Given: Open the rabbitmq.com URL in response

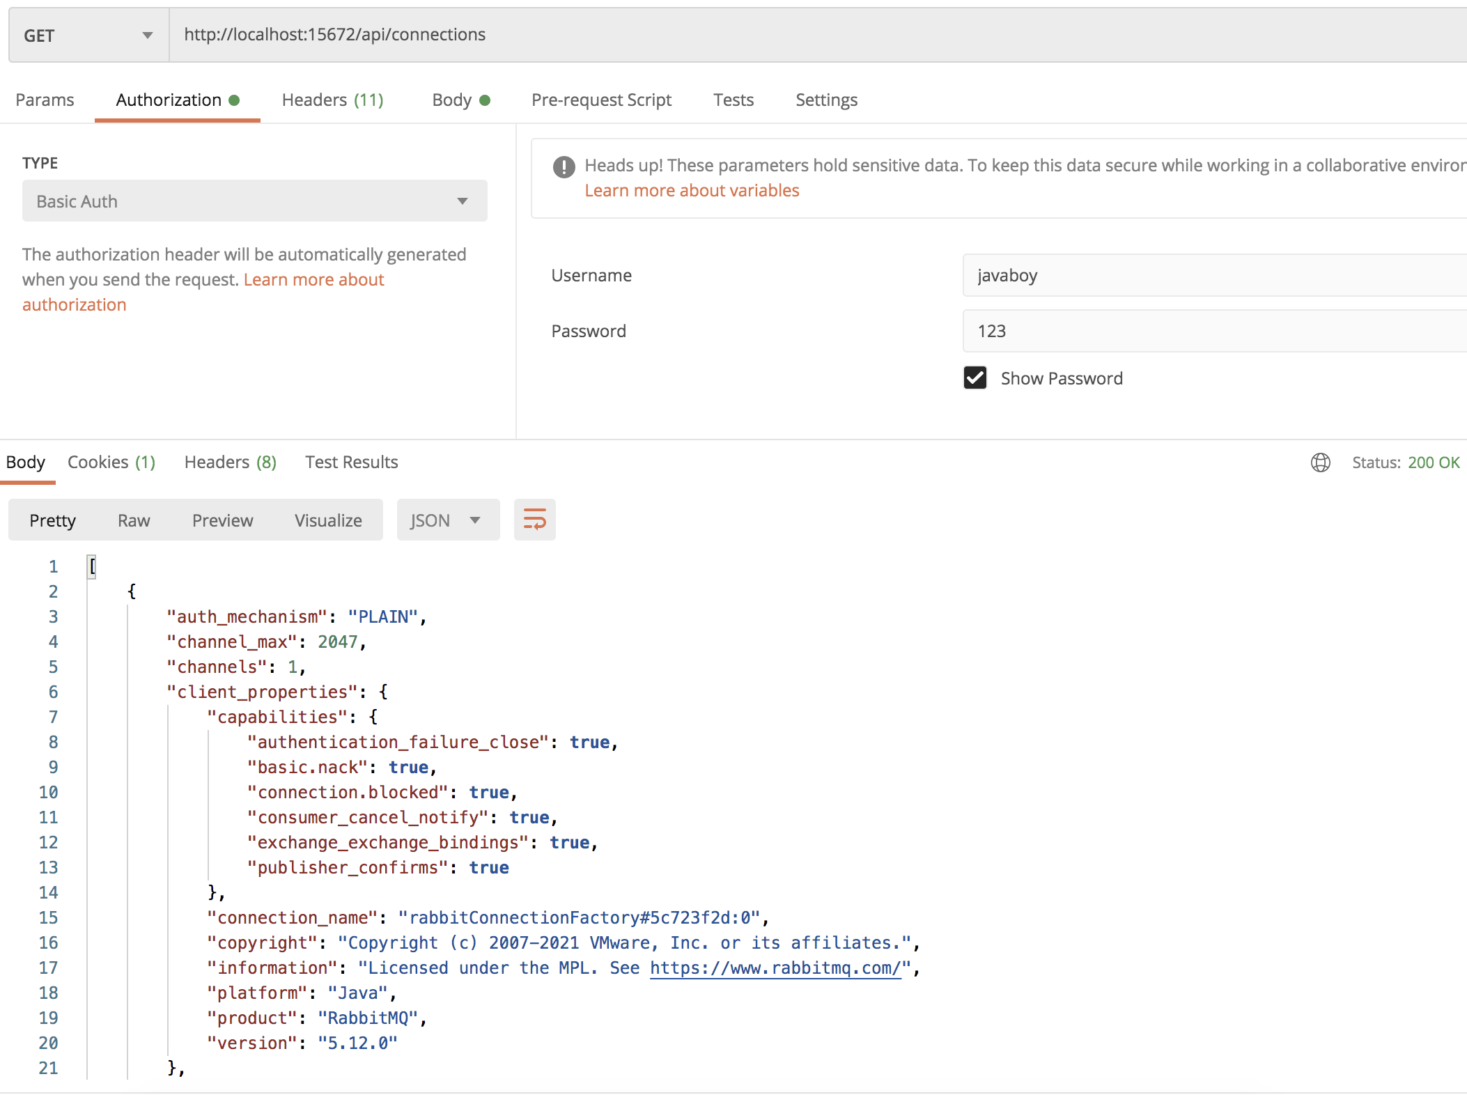Looking at the screenshot, I should point(775,968).
